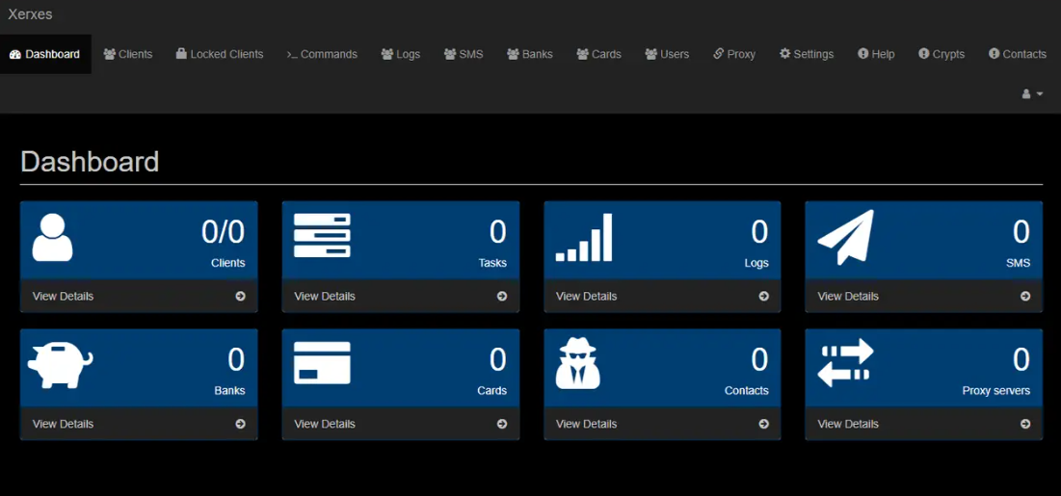Select the Crypts navigation item
The image size is (1061, 496).
pos(942,54)
